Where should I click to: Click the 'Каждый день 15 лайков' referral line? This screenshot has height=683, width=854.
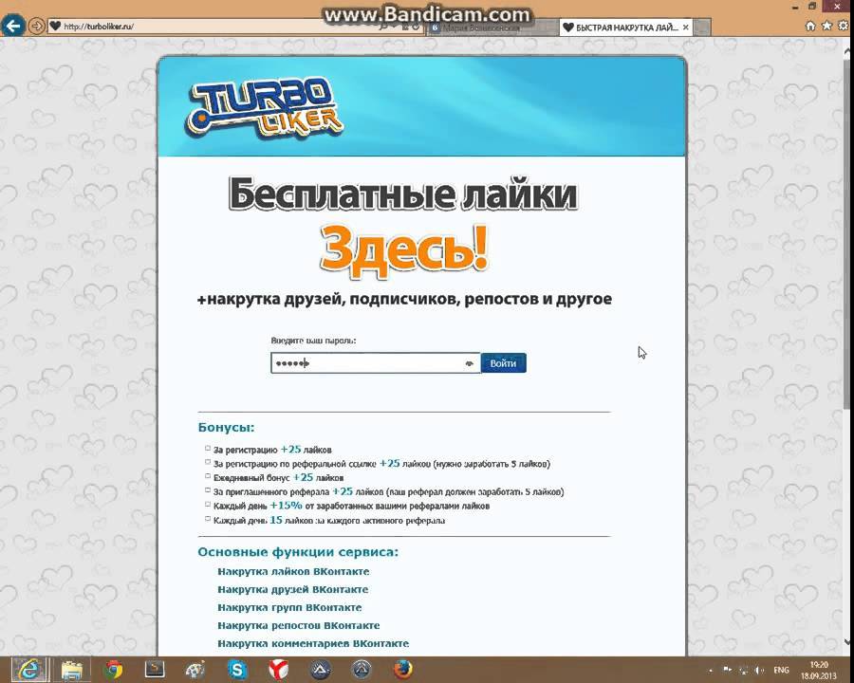coord(329,520)
